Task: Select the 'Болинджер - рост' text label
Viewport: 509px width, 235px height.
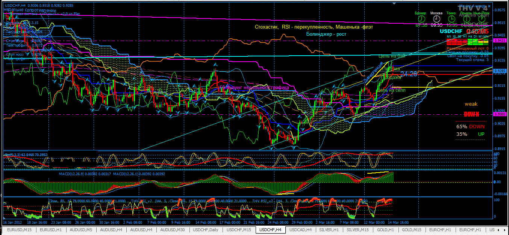Action: [x=326, y=34]
